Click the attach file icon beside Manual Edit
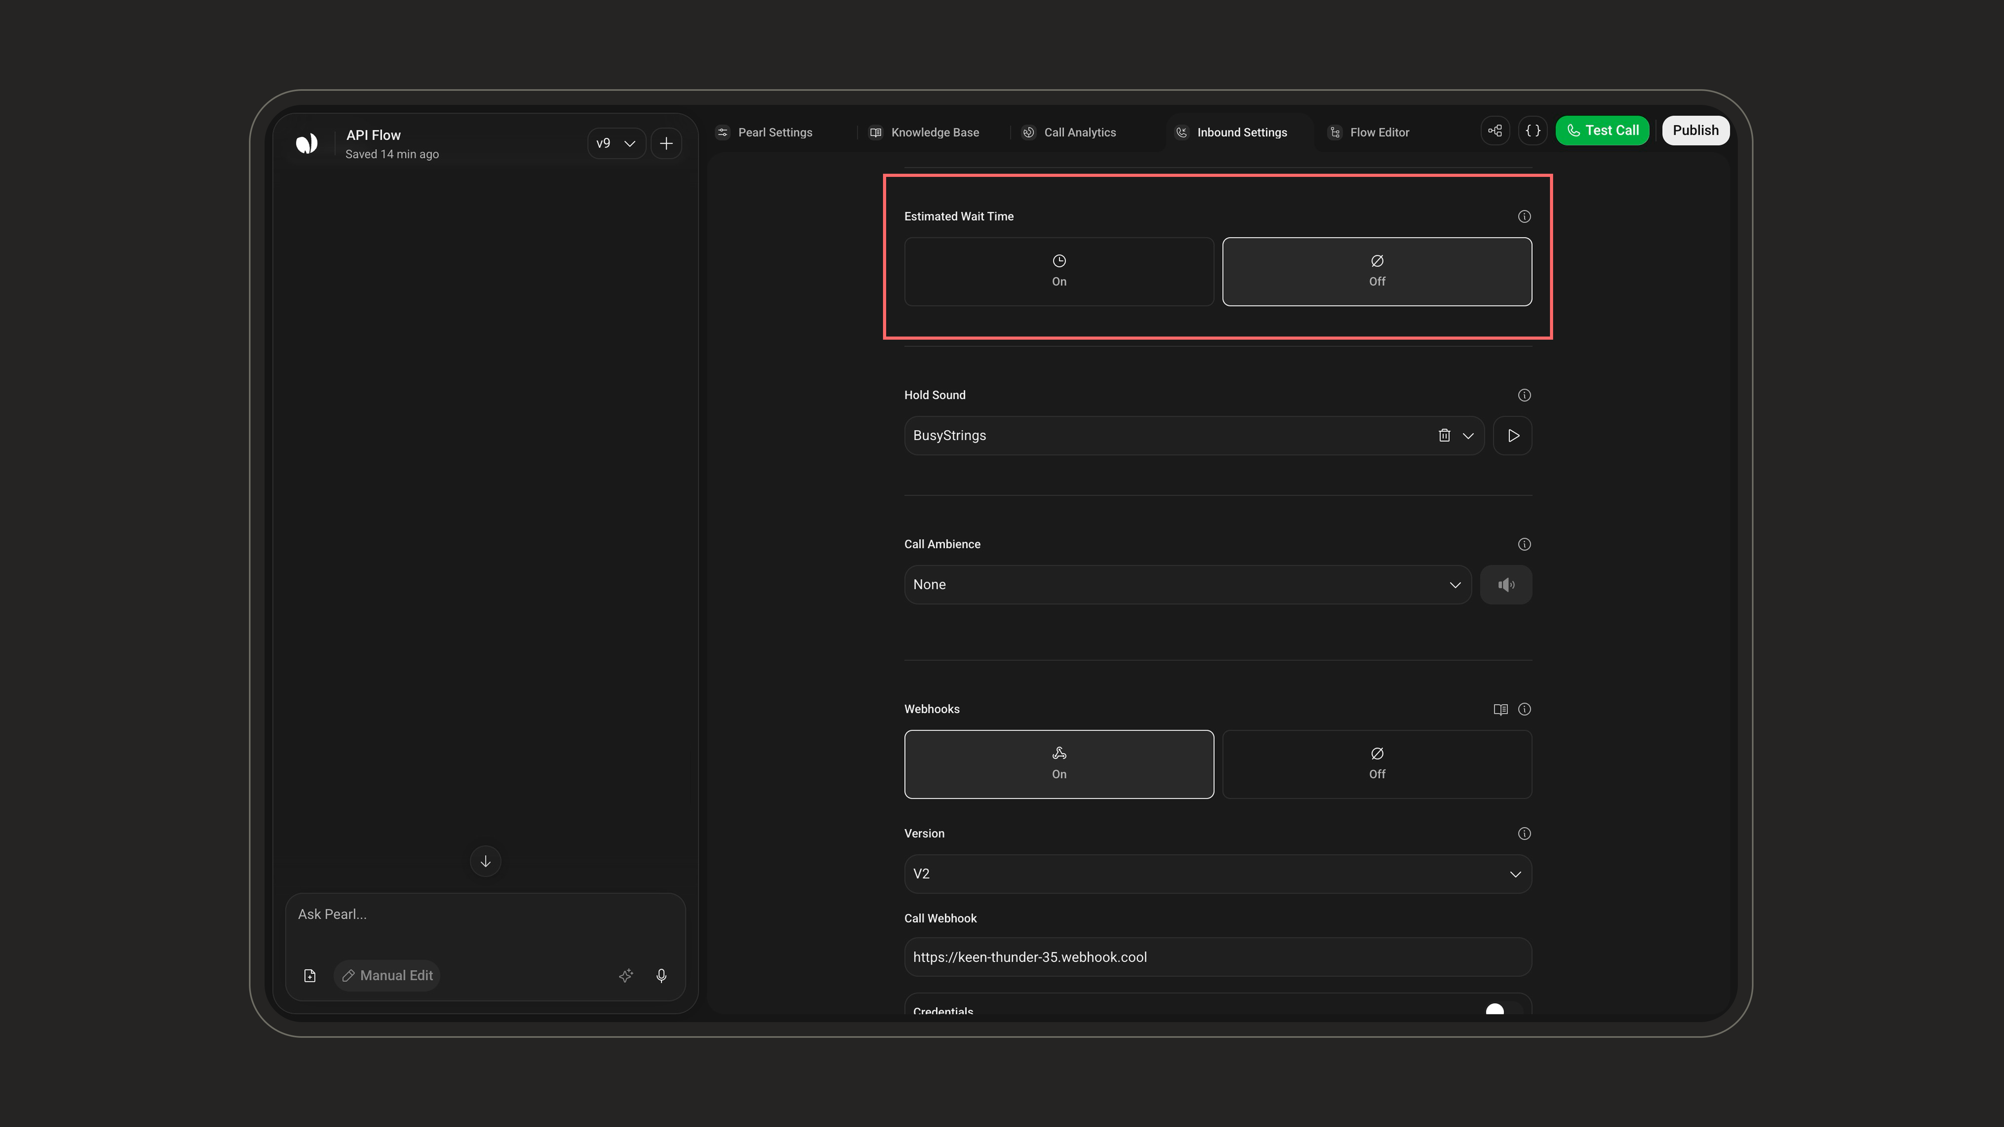Screen dimensions: 2004x1127 pos(310,975)
